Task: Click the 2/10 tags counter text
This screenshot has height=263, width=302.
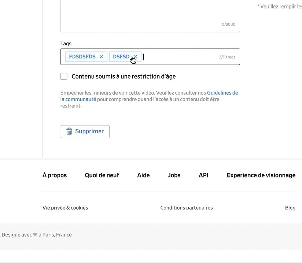Action: (227, 57)
